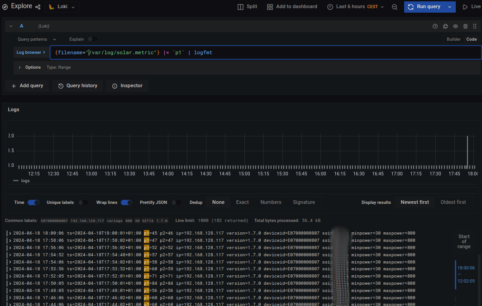Screen dimensions: 482x306
Task: Switch to the Builder query editor tab
Action: (x=453, y=39)
